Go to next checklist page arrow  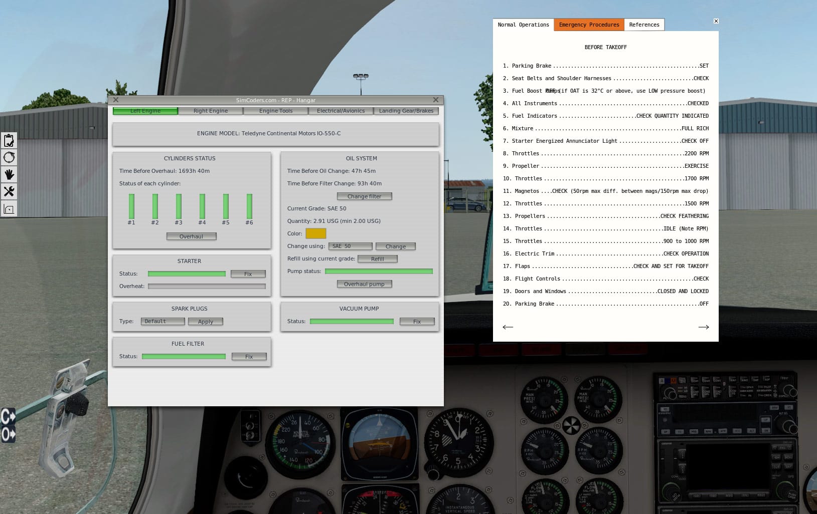pyautogui.click(x=703, y=327)
